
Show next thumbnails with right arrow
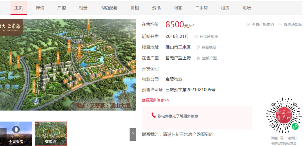point(133,134)
